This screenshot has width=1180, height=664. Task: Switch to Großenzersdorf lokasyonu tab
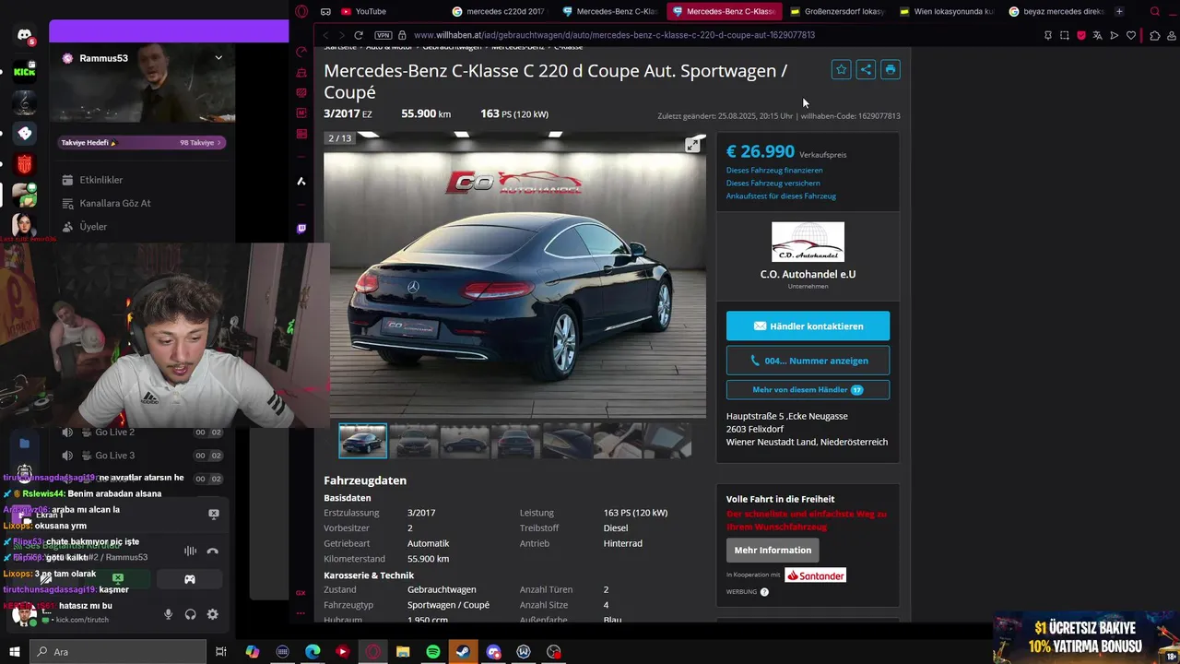tap(837, 12)
